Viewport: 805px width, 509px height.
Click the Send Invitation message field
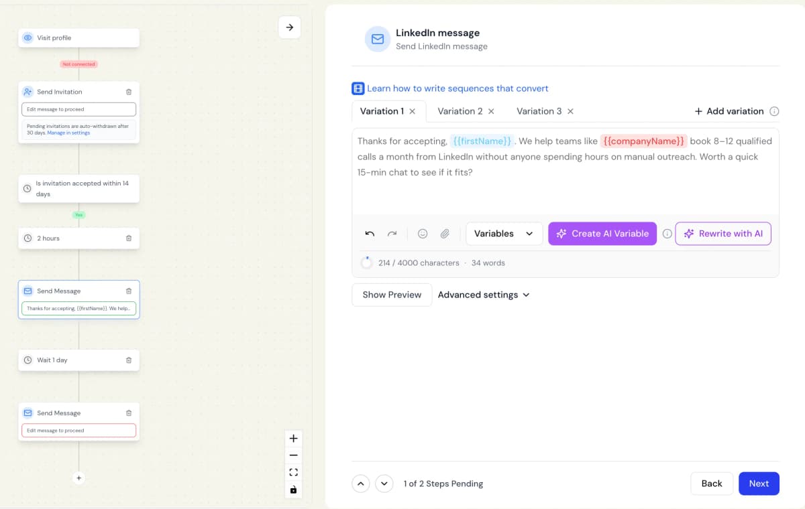[78, 109]
